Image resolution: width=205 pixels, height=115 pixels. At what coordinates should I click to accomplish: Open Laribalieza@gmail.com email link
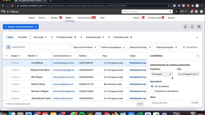coord(64,63)
